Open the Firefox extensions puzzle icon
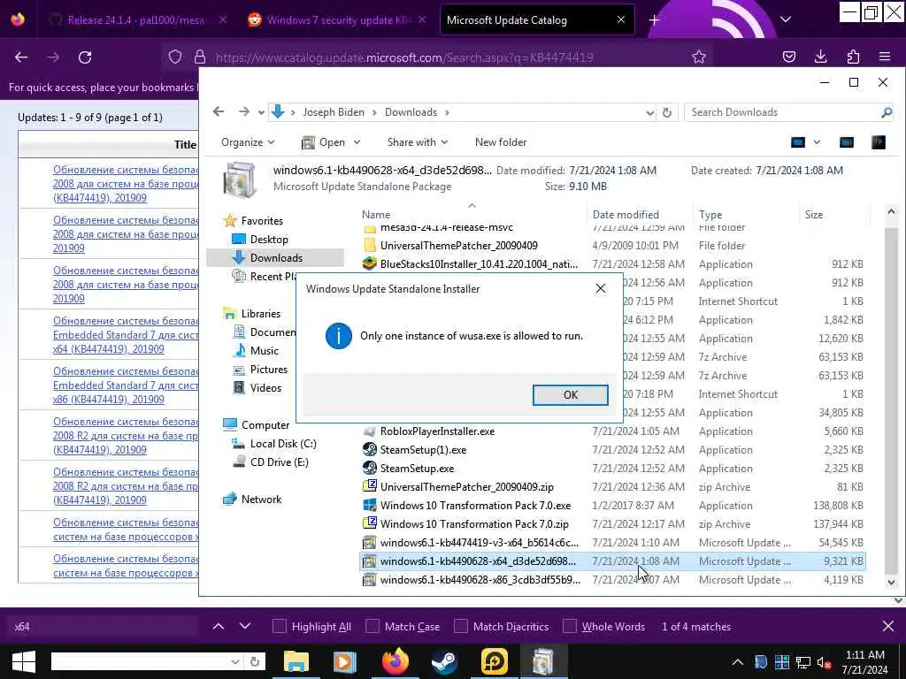This screenshot has height=679, width=906. pyautogui.click(x=853, y=57)
